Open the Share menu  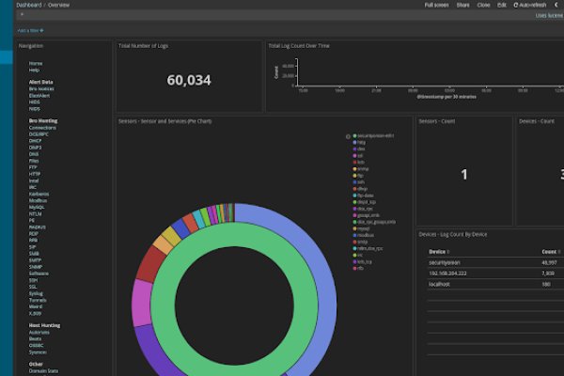click(x=464, y=5)
